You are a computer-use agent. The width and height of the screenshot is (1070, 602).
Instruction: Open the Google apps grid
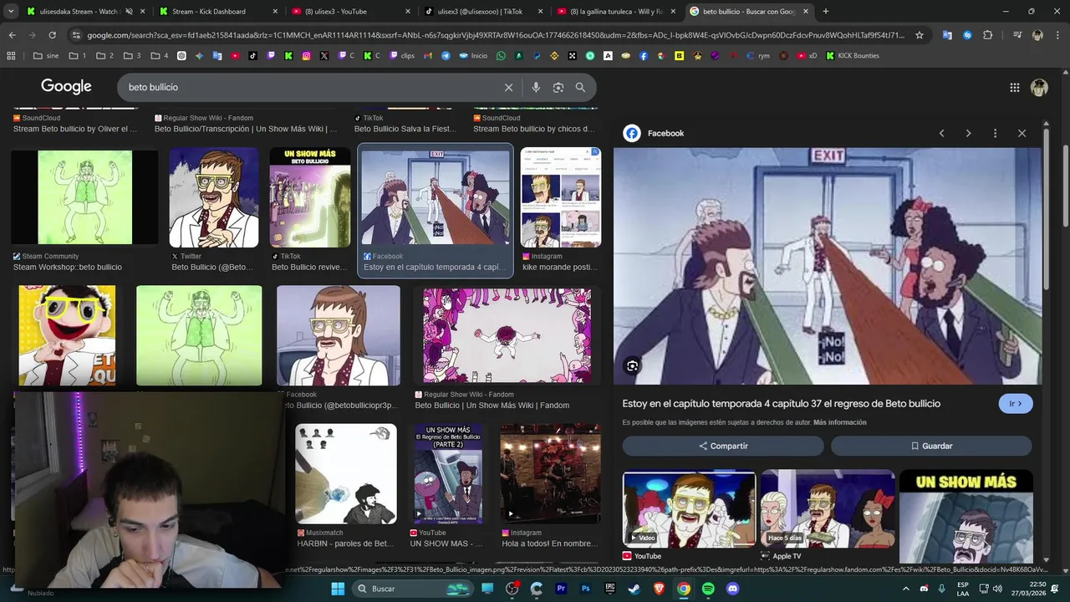click(x=1015, y=87)
